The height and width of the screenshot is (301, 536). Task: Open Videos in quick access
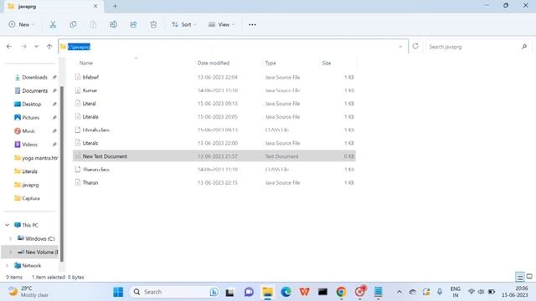tap(29, 145)
